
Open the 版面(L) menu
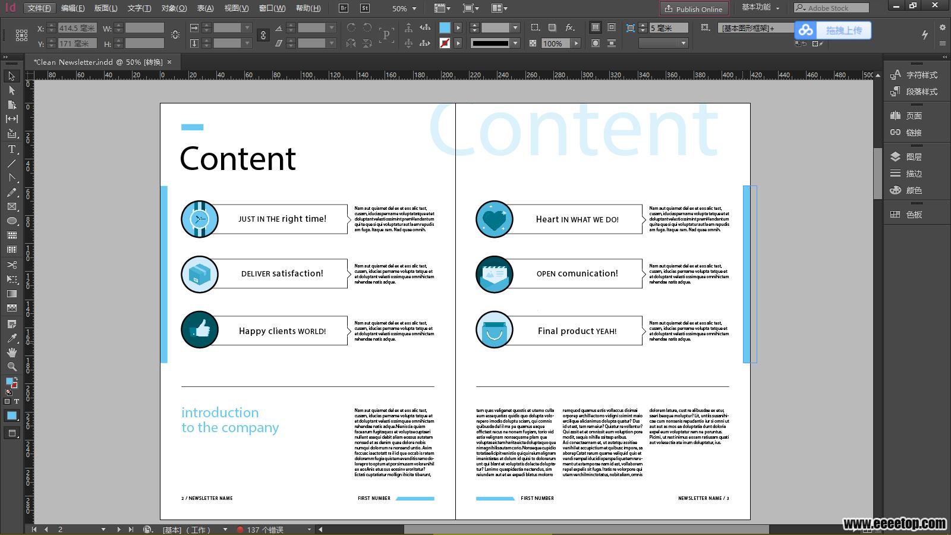[x=106, y=8]
